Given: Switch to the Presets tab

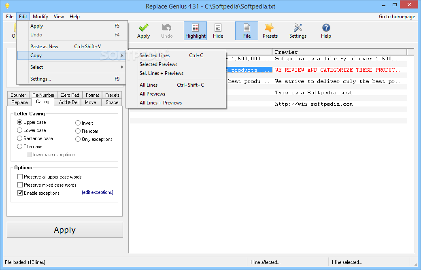Looking at the screenshot, I should (112, 95).
